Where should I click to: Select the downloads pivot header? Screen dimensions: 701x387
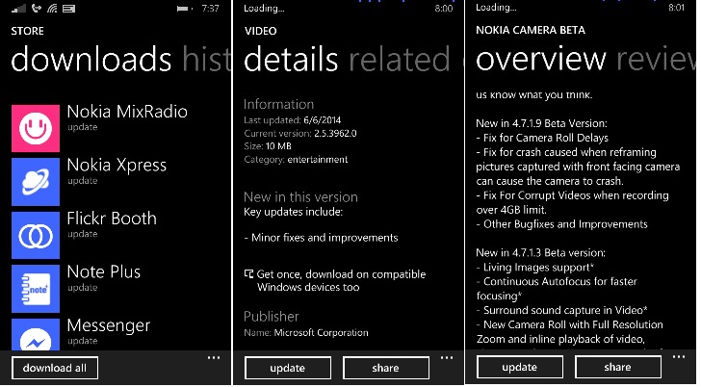91,60
